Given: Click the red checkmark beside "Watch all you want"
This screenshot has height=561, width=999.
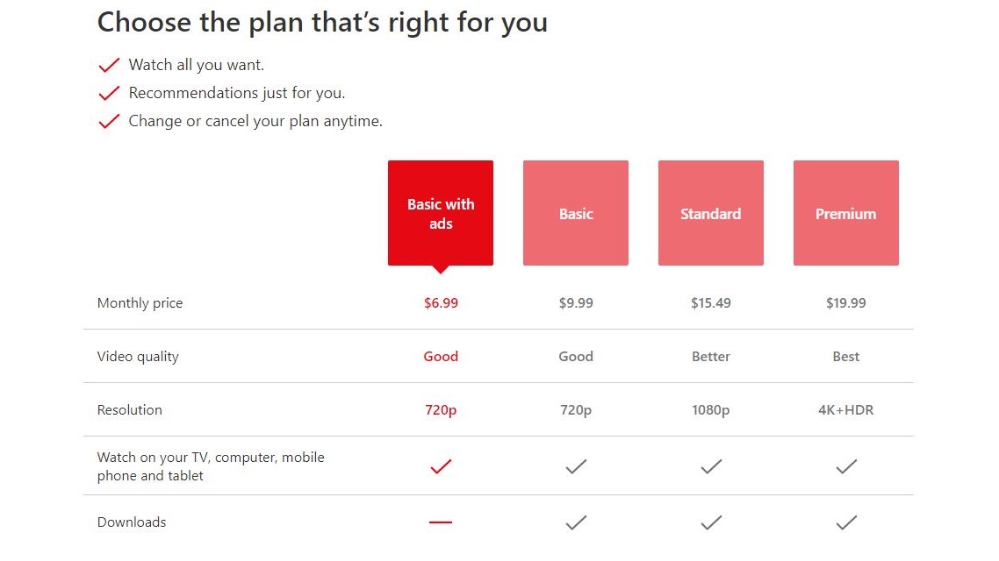Looking at the screenshot, I should [109, 64].
